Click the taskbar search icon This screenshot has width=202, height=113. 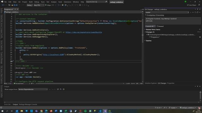[7, 111]
